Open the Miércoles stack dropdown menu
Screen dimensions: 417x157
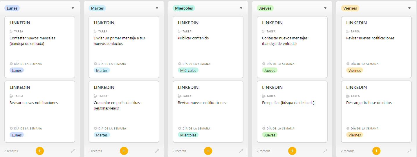pyautogui.click(x=241, y=8)
